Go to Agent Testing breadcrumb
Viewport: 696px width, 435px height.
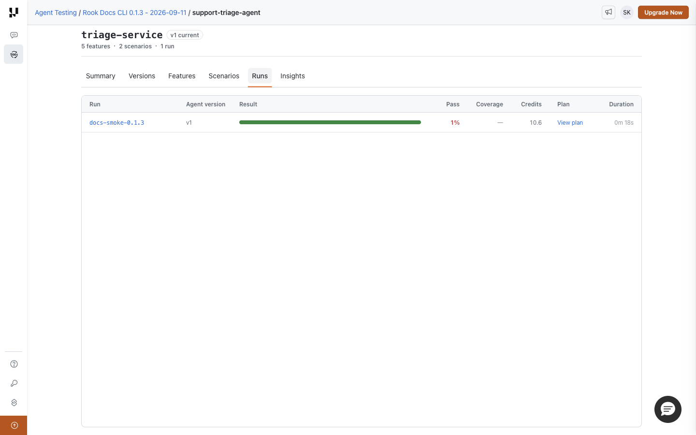coord(56,13)
